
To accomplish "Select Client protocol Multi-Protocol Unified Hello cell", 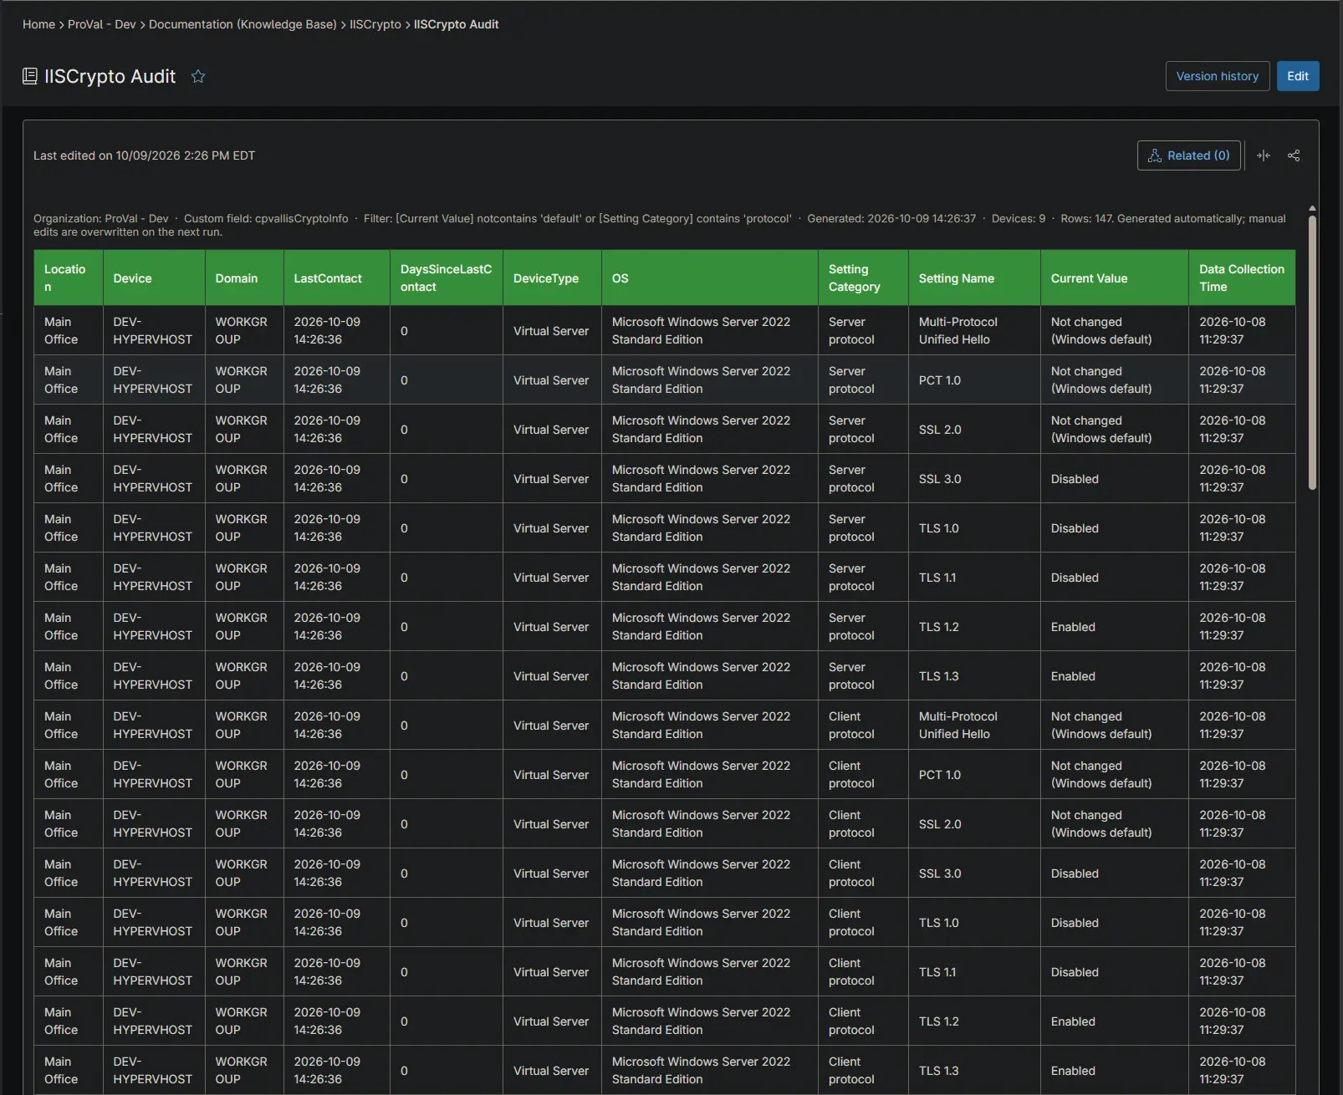I will pos(974,726).
